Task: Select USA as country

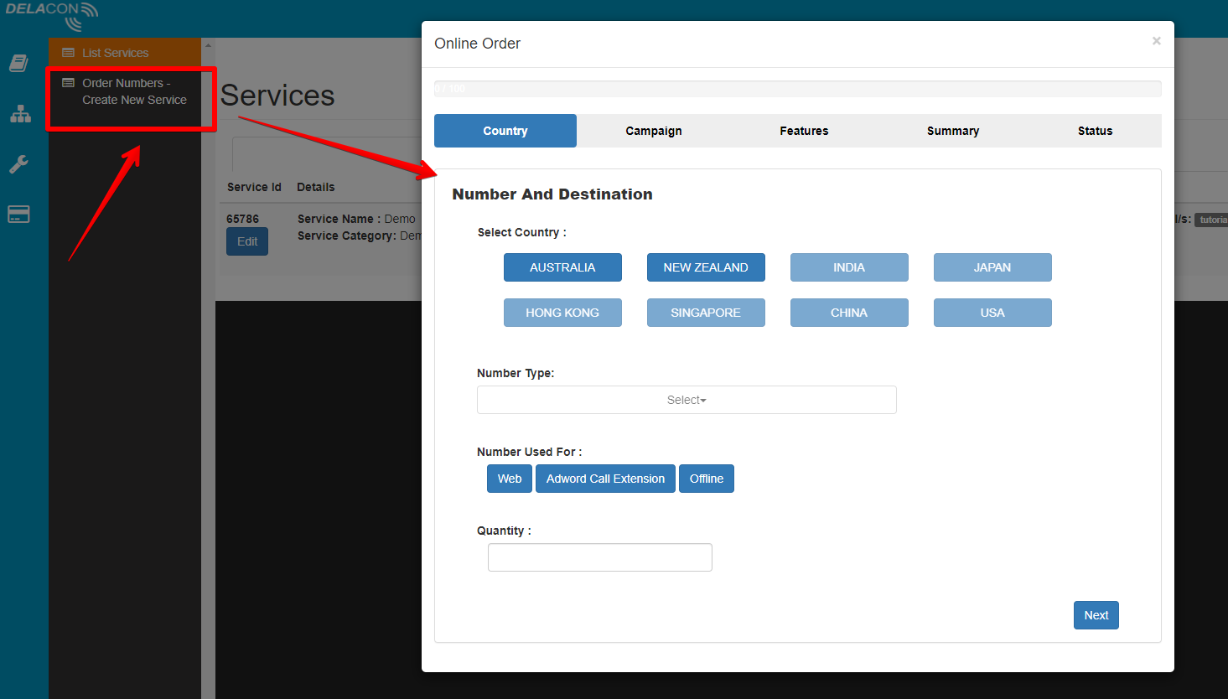Action: tap(992, 313)
